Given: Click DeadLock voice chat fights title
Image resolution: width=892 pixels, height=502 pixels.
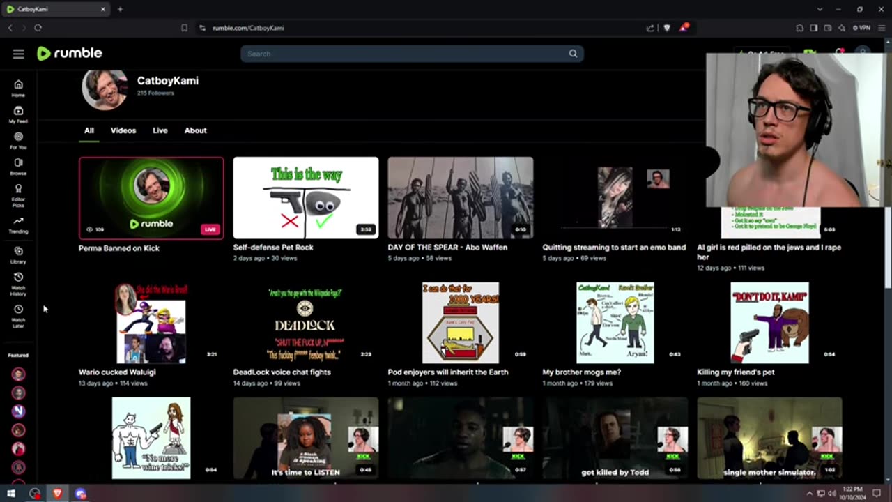Looking at the screenshot, I should point(282,372).
